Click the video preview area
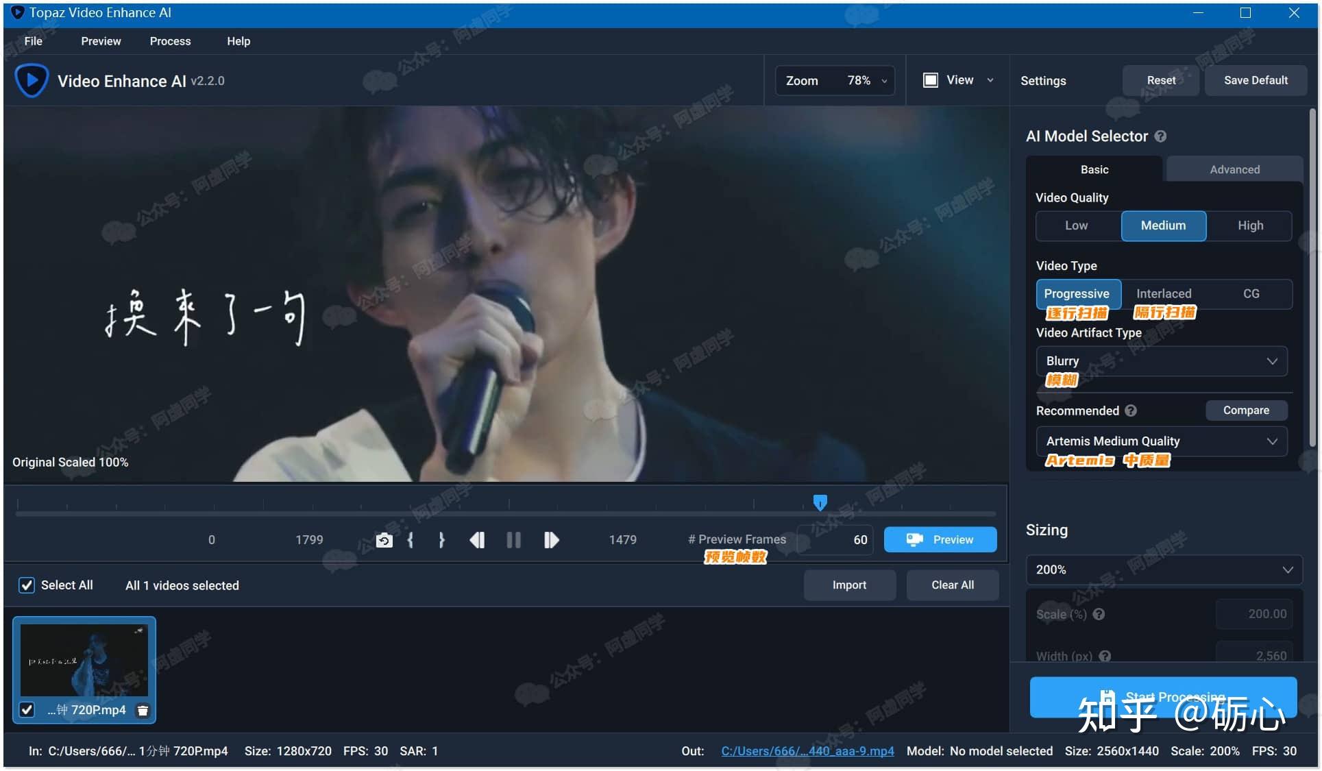This screenshot has width=1322, height=771. coord(506,293)
